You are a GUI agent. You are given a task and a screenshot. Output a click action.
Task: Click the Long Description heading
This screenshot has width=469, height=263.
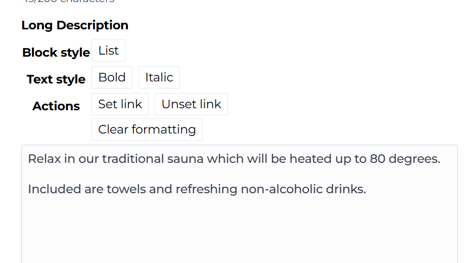click(75, 25)
